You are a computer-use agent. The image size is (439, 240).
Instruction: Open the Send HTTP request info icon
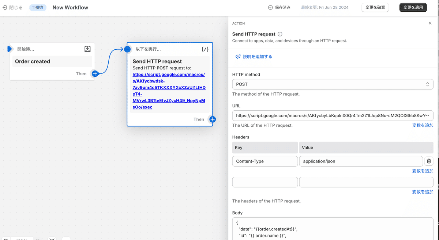tap(280, 34)
